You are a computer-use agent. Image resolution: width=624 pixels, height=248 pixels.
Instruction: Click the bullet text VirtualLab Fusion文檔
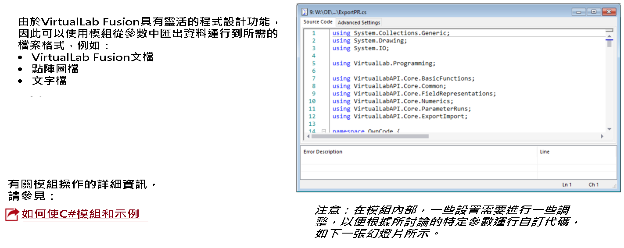pyautogui.click(x=93, y=57)
